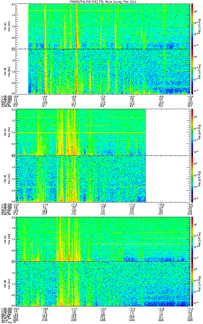The height and width of the screenshot is (324, 203).
Task: Click the THE B-parallel spectrogram panel
Action: click(103, 284)
